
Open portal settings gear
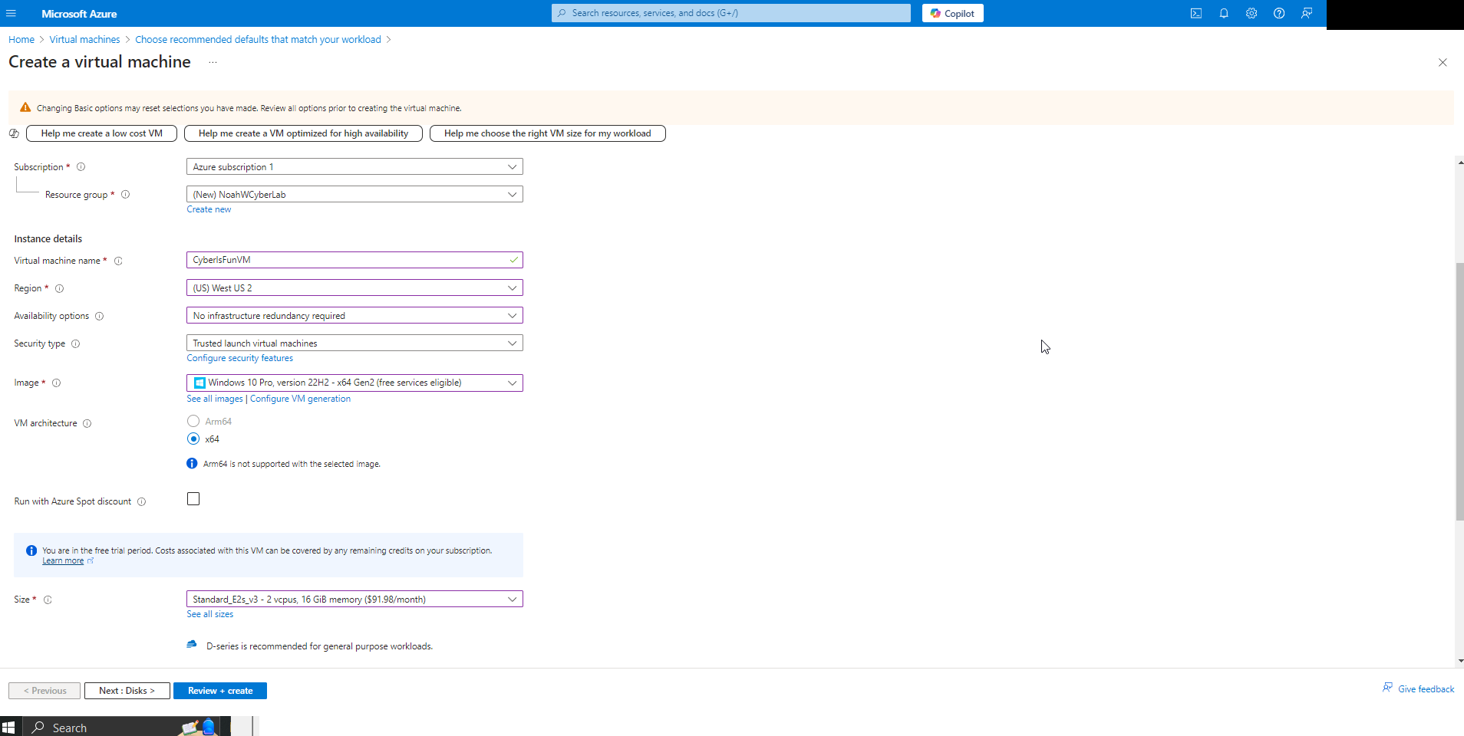tap(1251, 13)
